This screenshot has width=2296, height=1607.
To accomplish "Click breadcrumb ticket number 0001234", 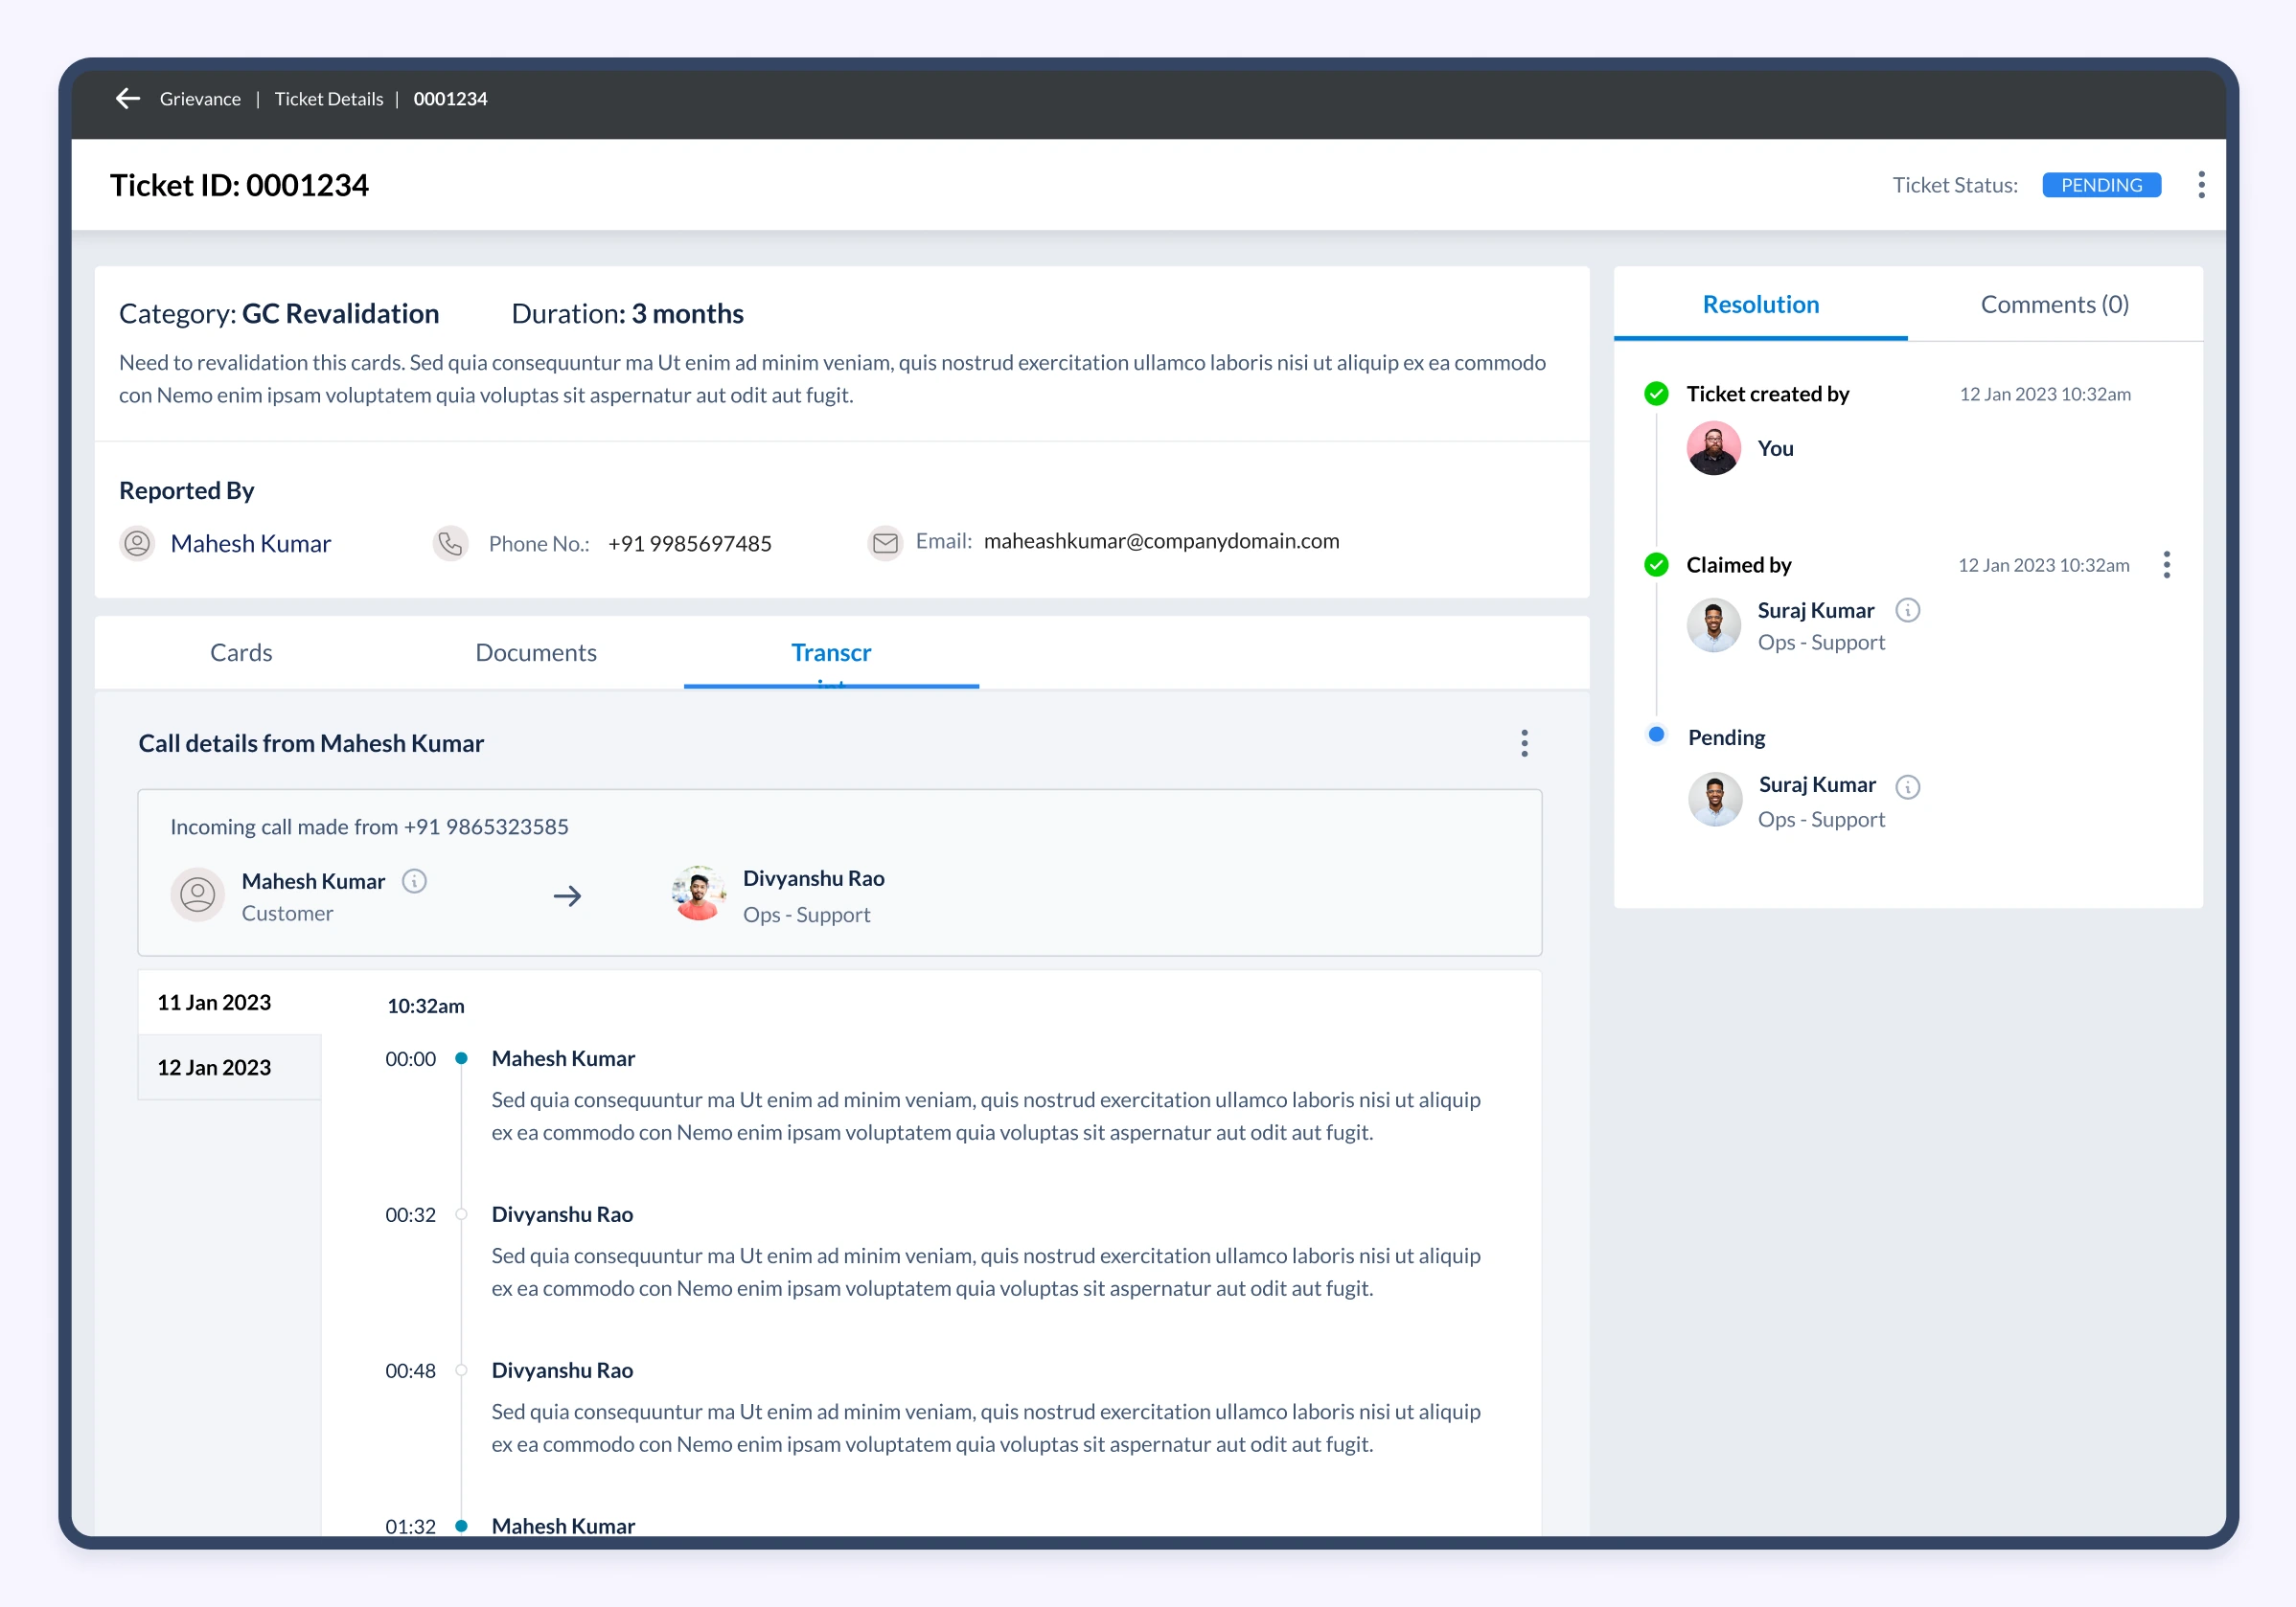I will [x=450, y=98].
